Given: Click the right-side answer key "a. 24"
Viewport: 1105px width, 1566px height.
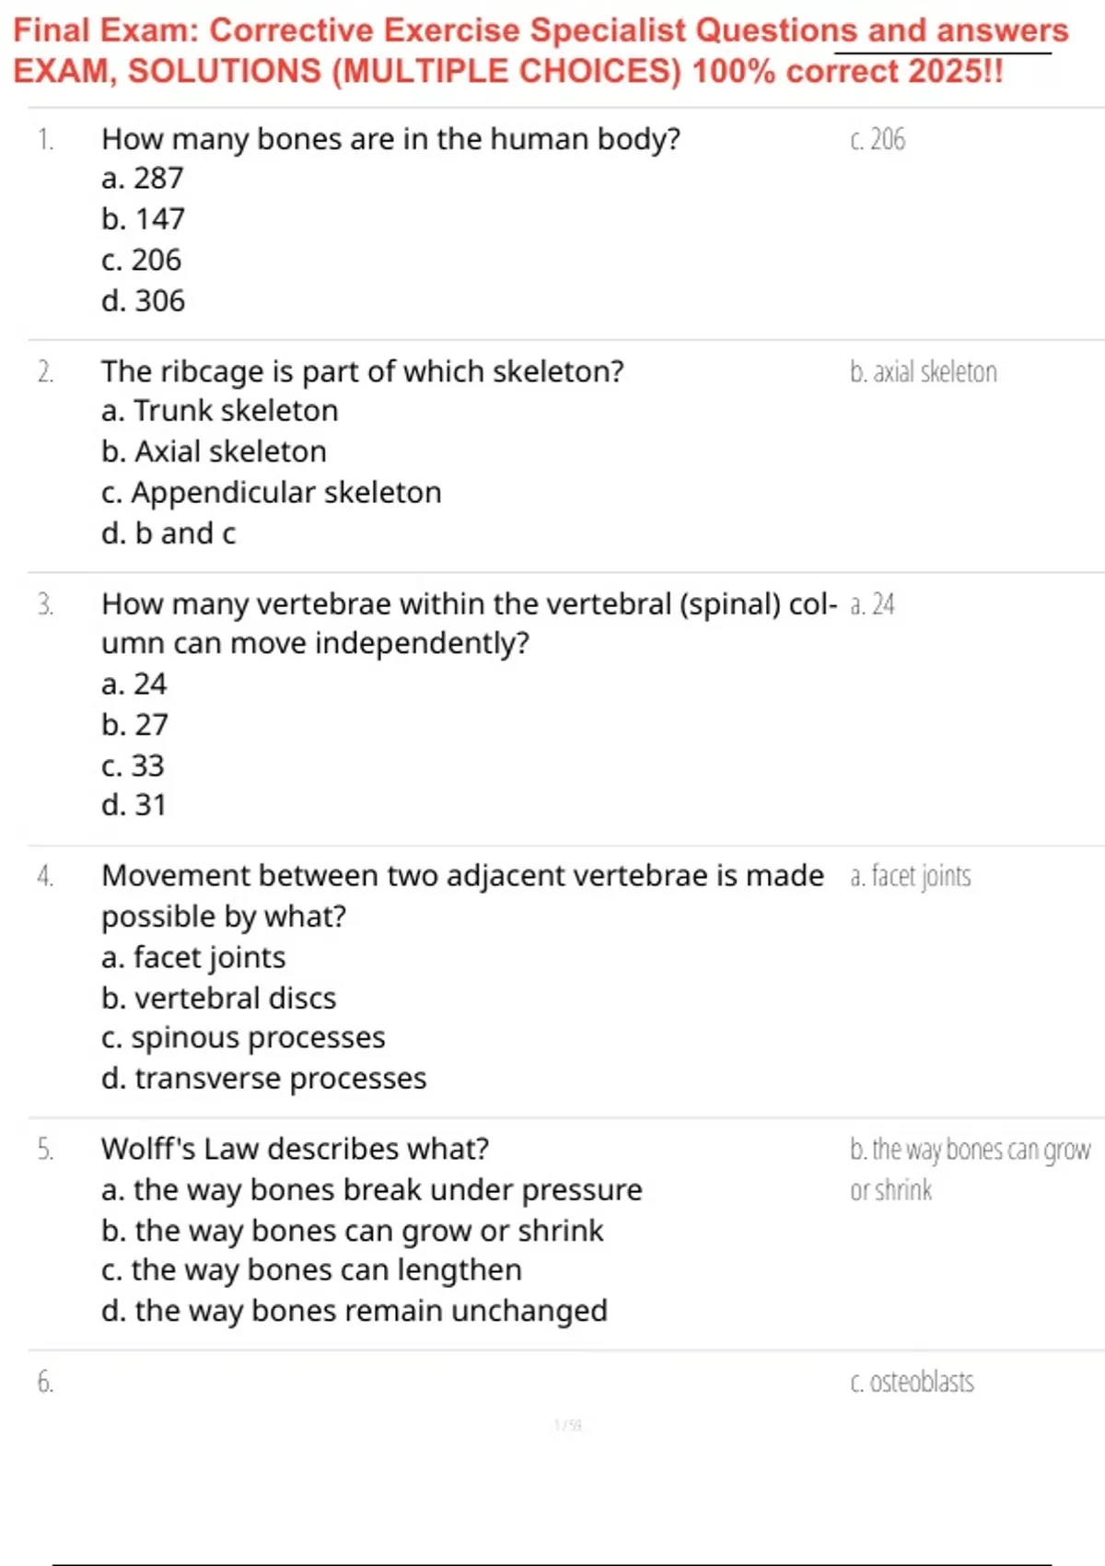Looking at the screenshot, I should 872,604.
